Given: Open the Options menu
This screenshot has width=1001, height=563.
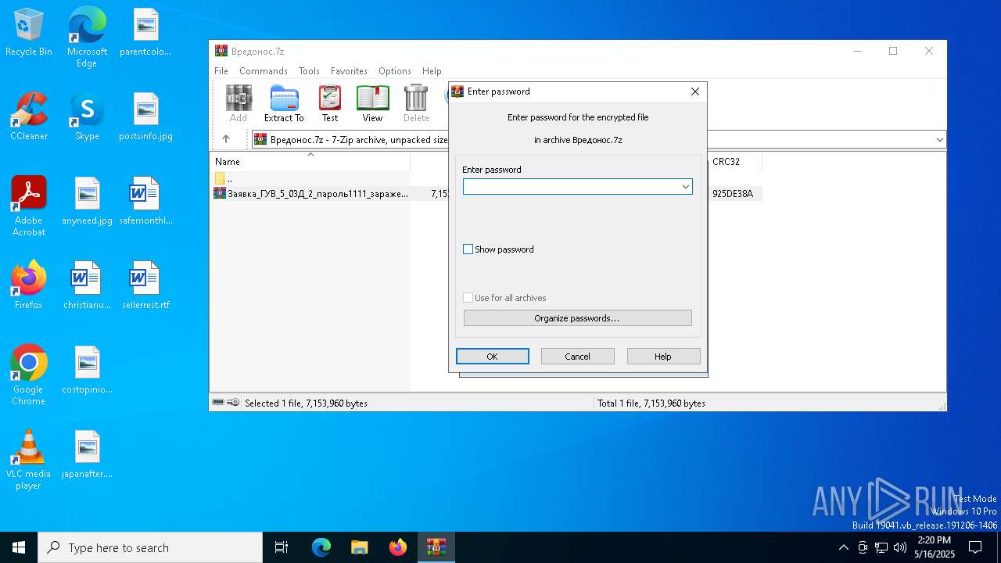Looking at the screenshot, I should pyautogui.click(x=395, y=71).
